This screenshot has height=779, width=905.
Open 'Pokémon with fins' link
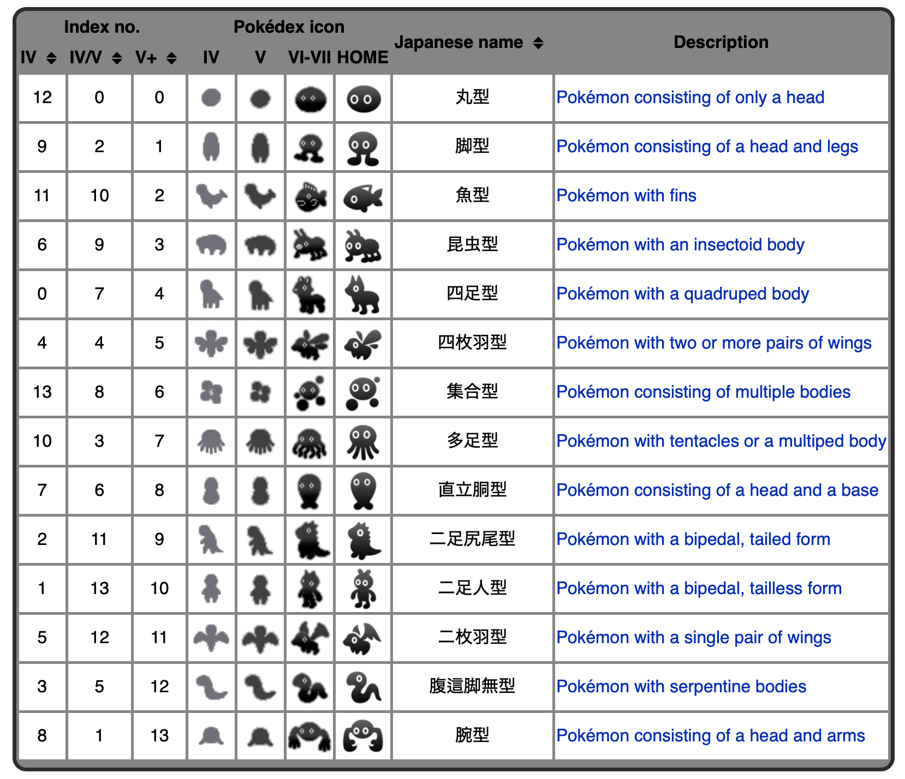(626, 195)
